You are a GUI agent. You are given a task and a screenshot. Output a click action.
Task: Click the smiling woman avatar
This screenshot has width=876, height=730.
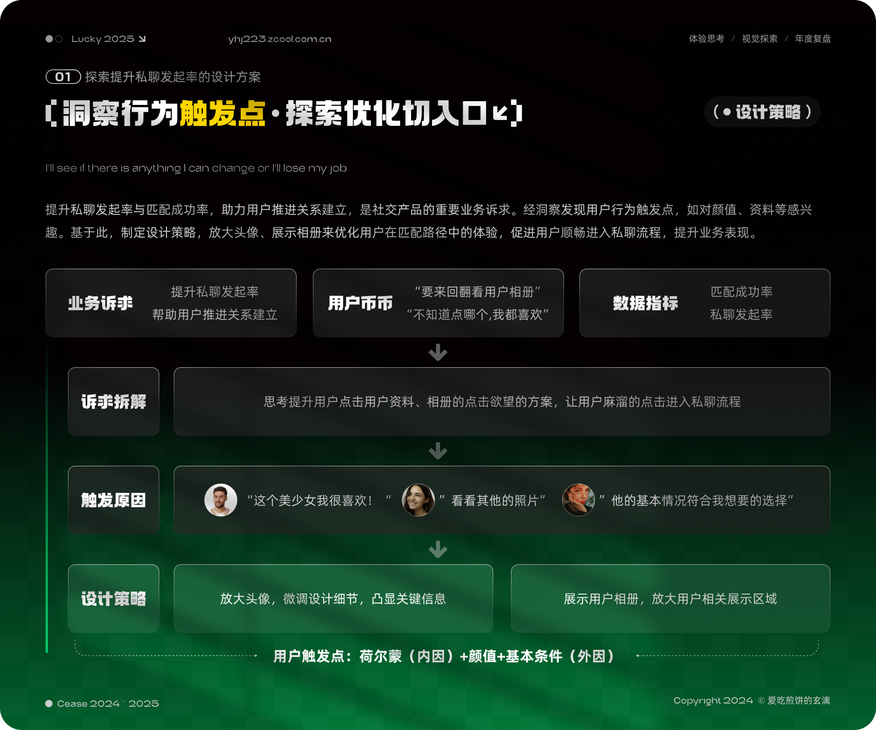(418, 500)
